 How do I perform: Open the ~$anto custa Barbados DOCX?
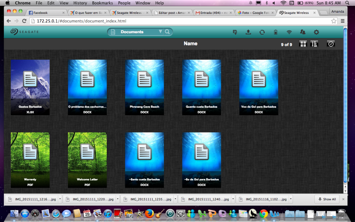[x=145, y=160]
